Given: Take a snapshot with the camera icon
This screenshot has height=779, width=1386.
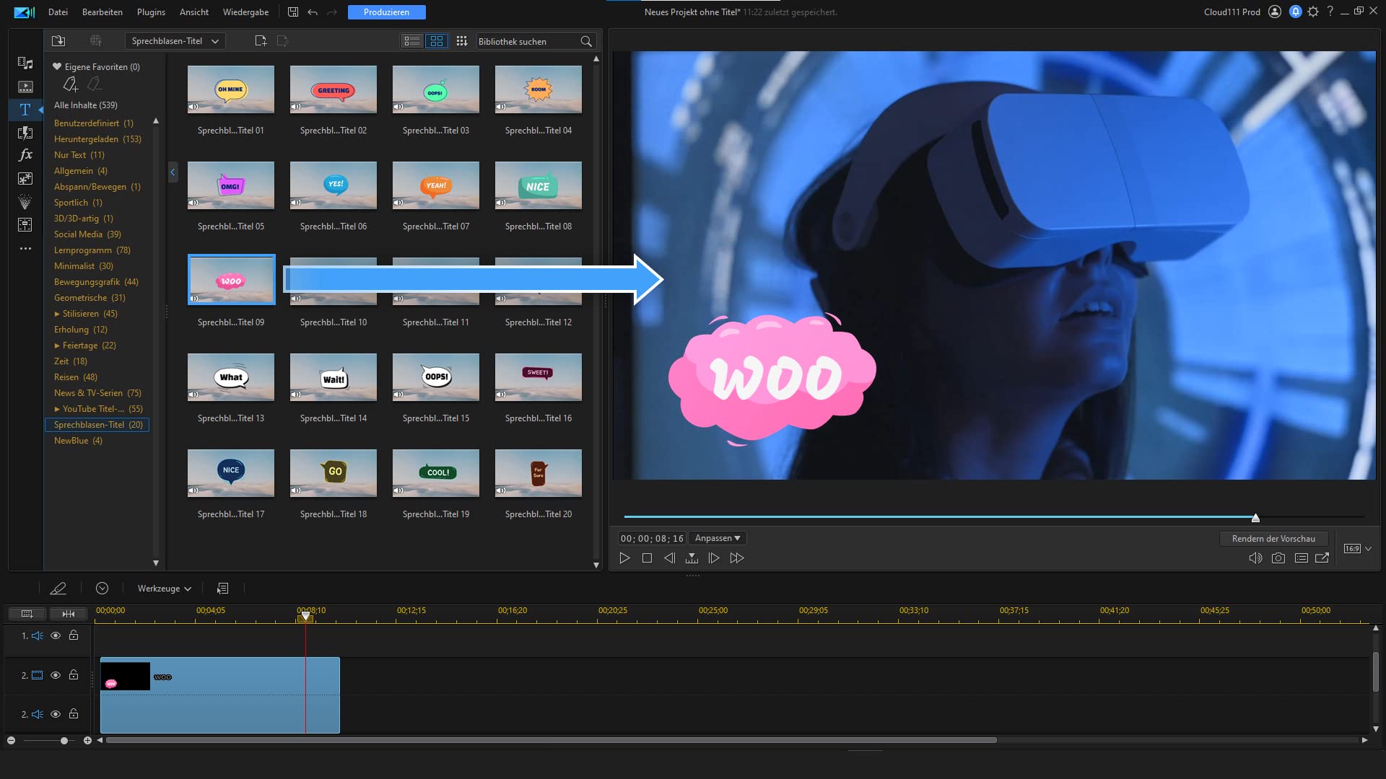Looking at the screenshot, I should point(1278,558).
